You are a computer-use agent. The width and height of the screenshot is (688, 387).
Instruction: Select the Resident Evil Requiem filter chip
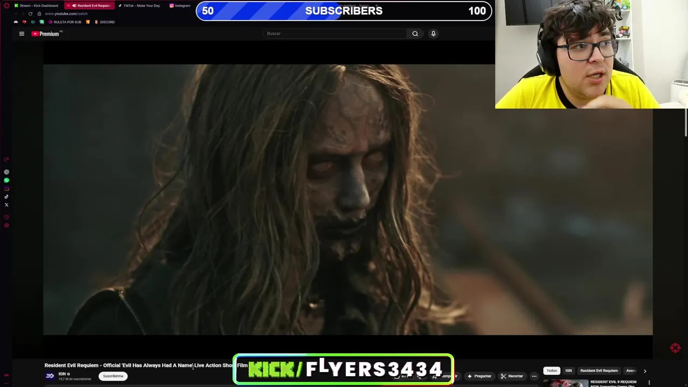click(x=599, y=370)
